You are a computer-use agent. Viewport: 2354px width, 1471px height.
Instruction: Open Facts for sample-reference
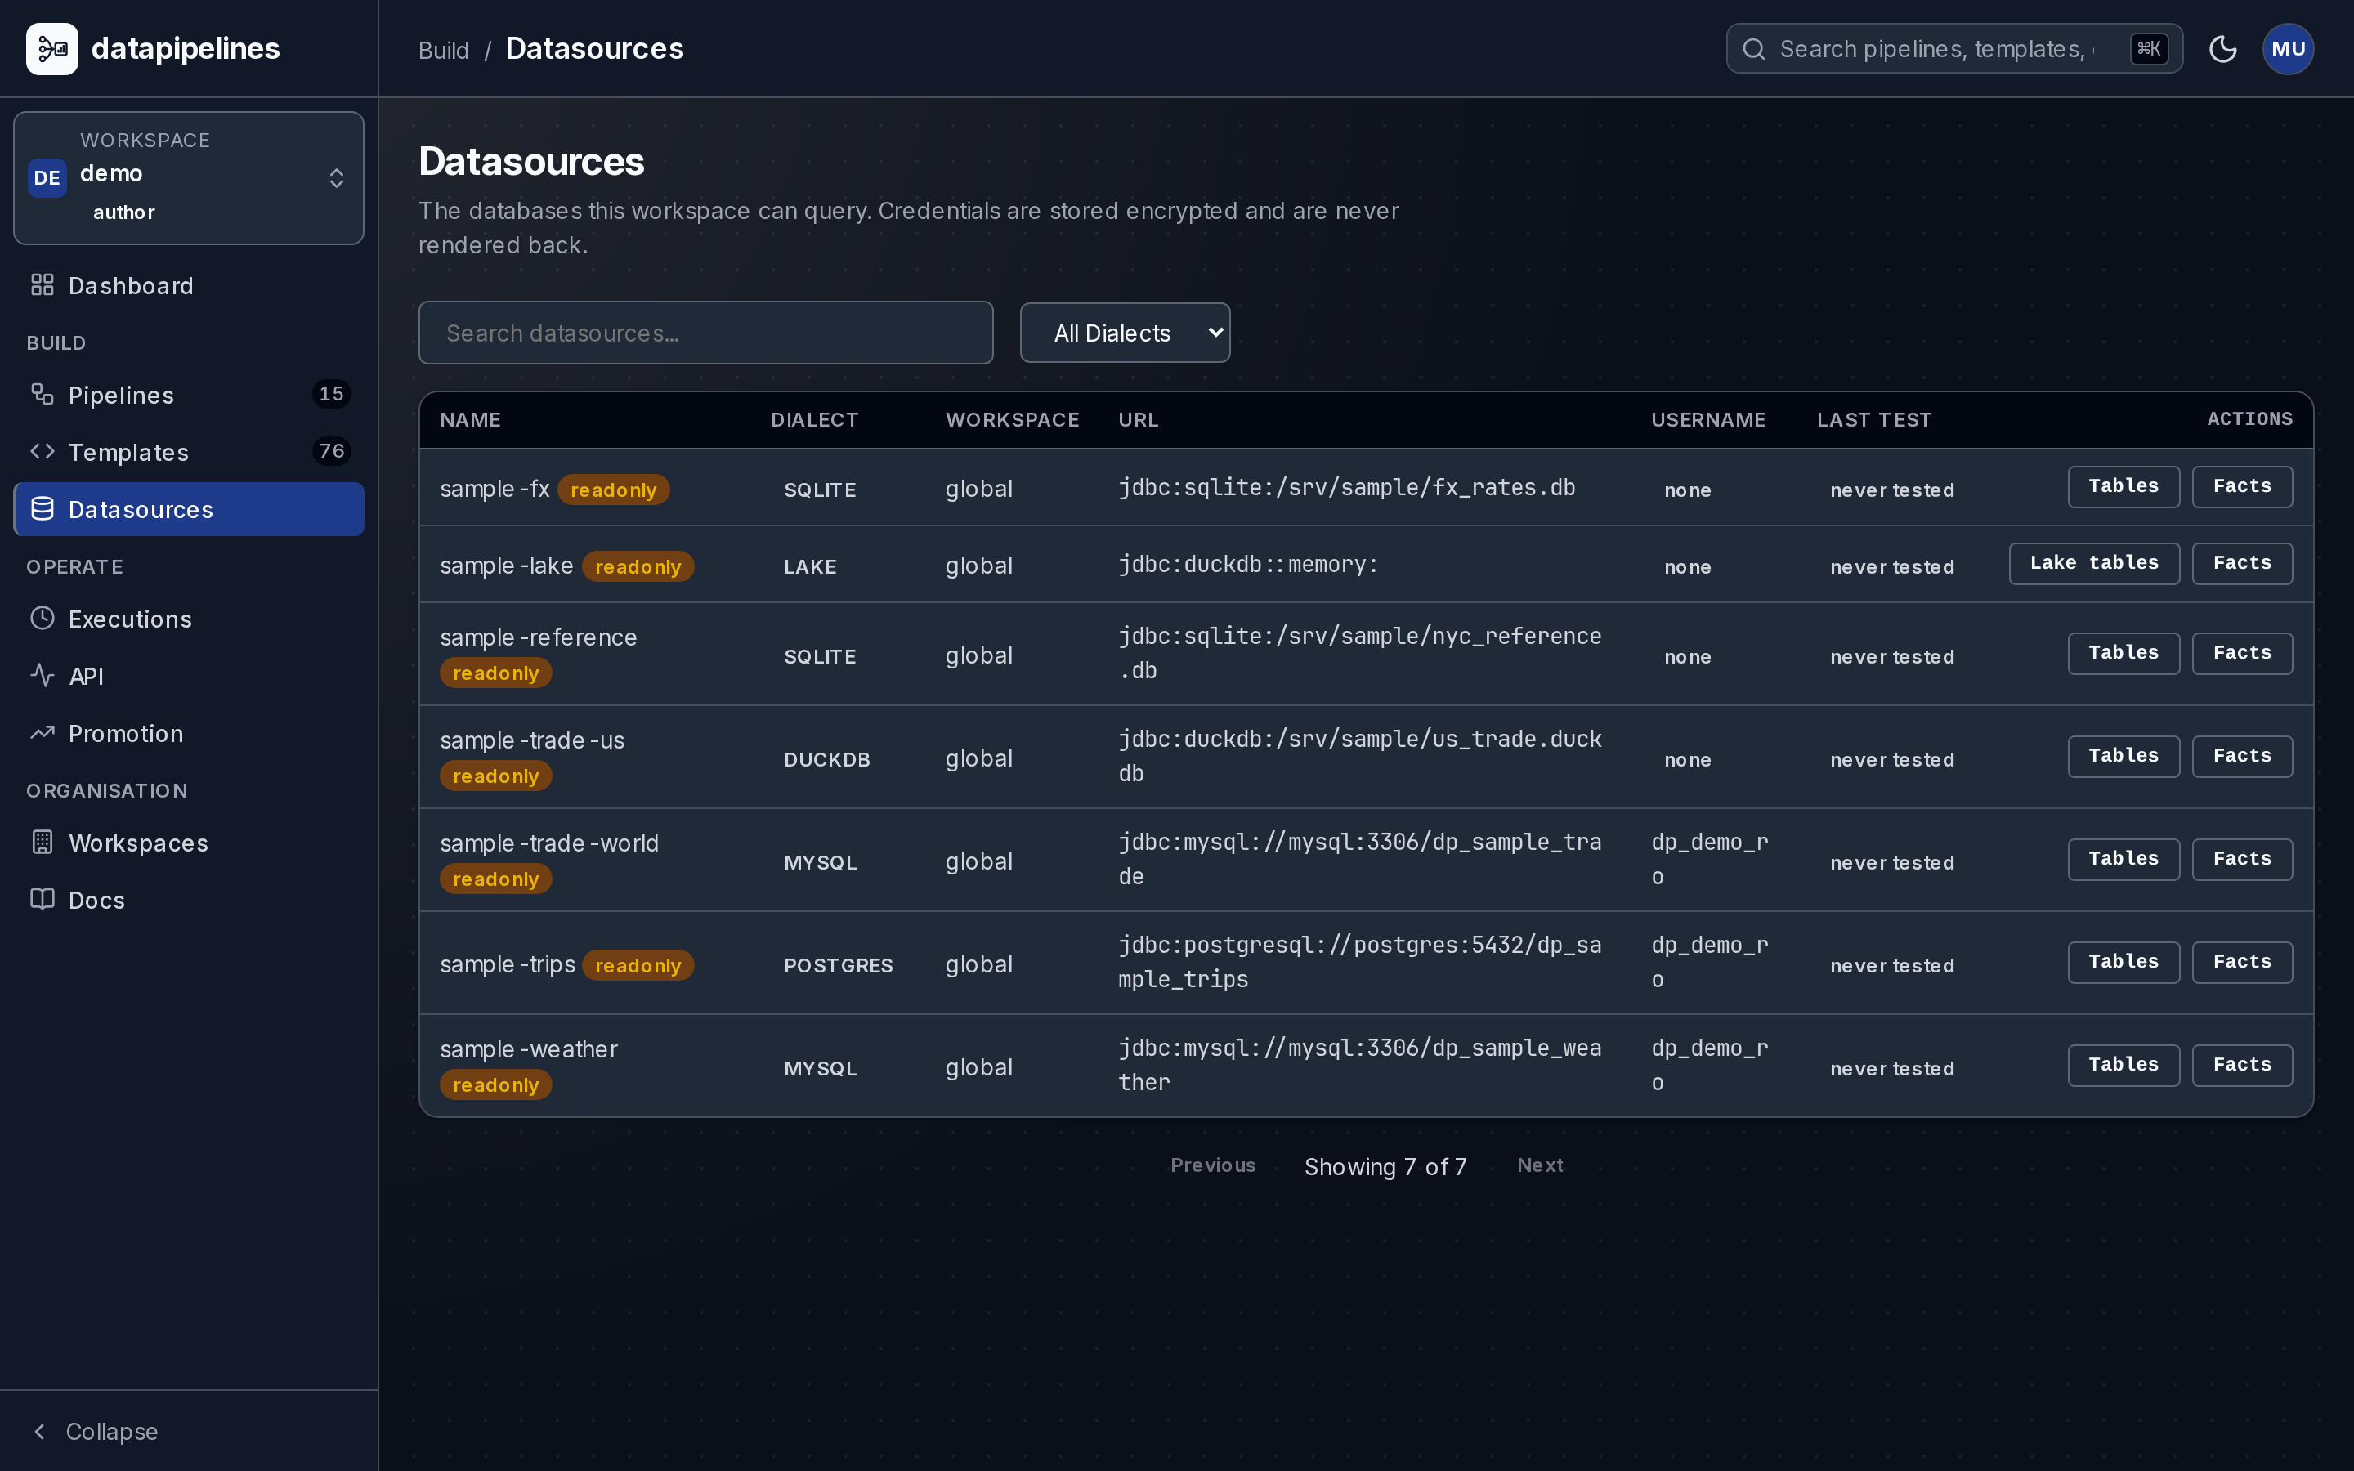2242,654
